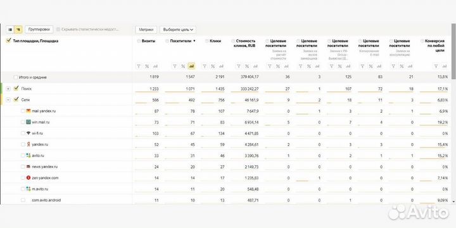456x228 pixels.
Task: Enable chart under Конверсия по любой цели
Action: point(444,66)
